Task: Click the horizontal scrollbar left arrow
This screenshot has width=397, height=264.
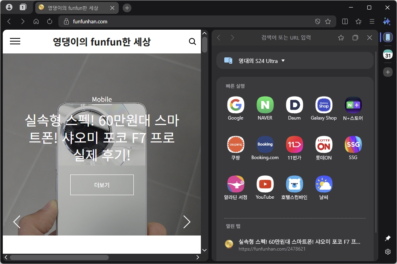Action: click(6, 257)
